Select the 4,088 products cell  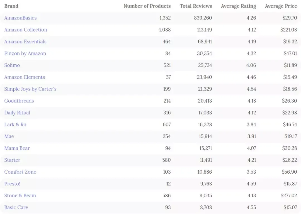tap(164, 30)
